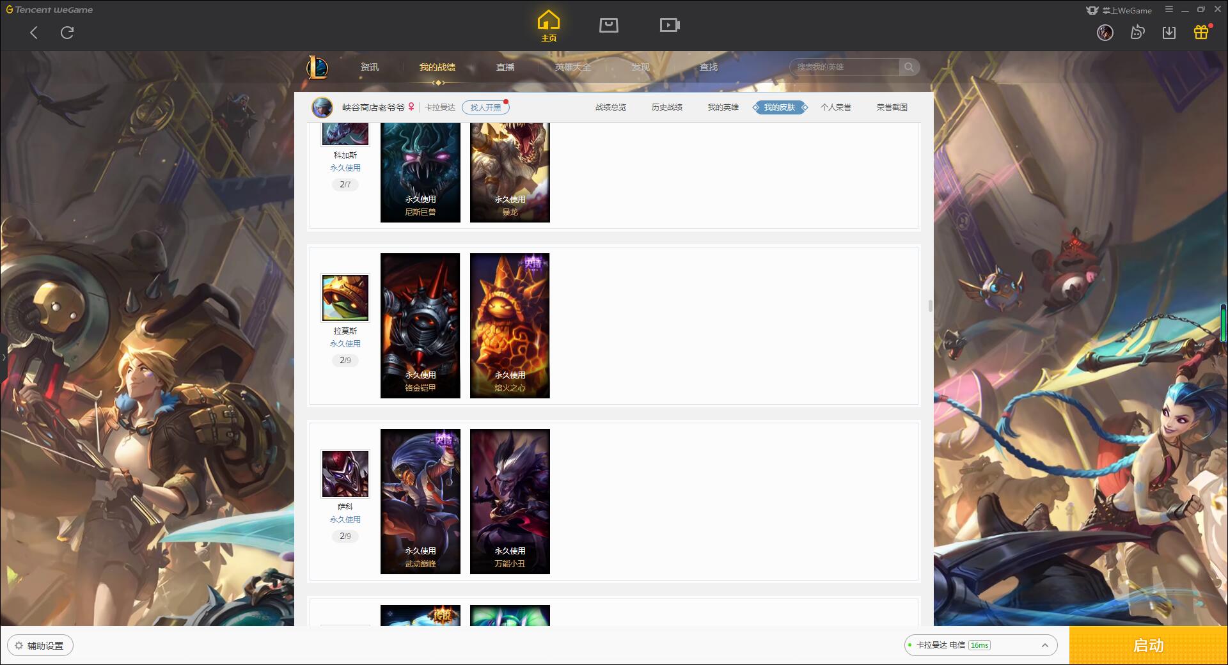Open the 万能小丑 skin thumbnail
The width and height of the screenshot is (1228, 665).
(510, 501)
